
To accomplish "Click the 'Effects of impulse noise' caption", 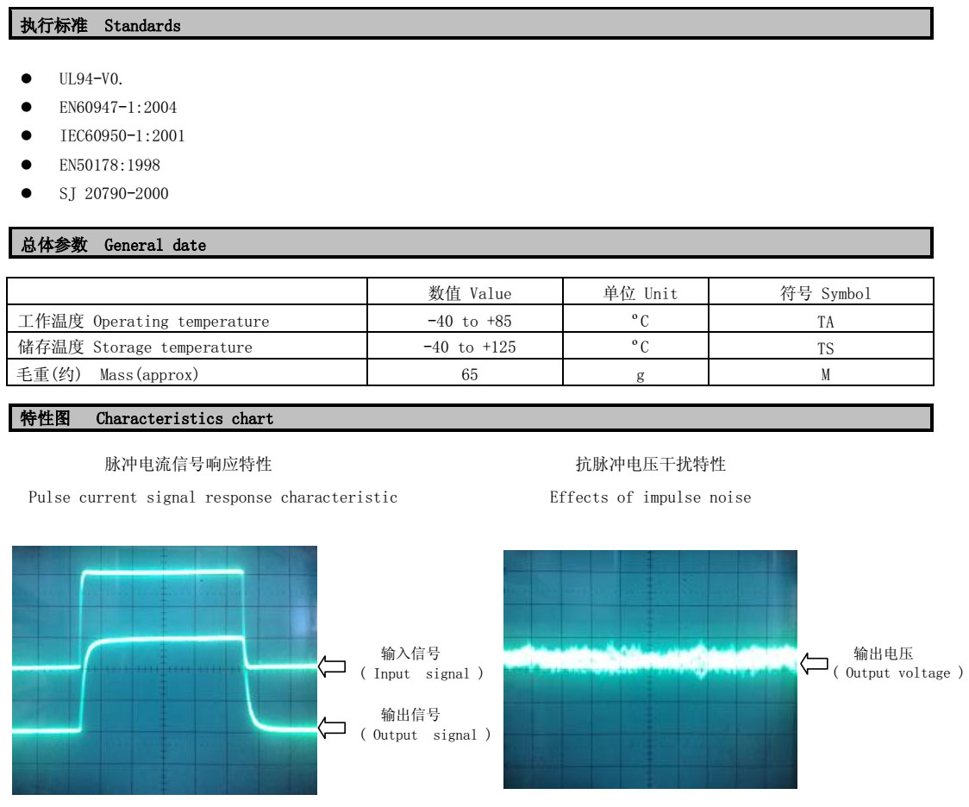I will coord(651,497).
